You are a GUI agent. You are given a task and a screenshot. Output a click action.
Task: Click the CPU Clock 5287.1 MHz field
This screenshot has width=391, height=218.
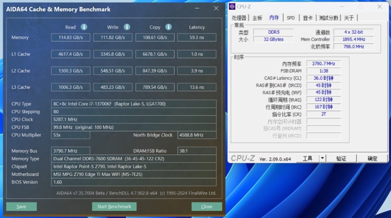[x=134, y=119]
